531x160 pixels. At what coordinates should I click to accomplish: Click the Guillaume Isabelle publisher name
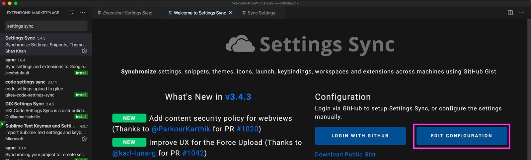point(23,117)
